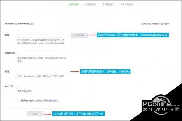Click the help icon beside 每个邮箱仅能申请一种帐号
This screenshot has width=182, height=121.
32,24
